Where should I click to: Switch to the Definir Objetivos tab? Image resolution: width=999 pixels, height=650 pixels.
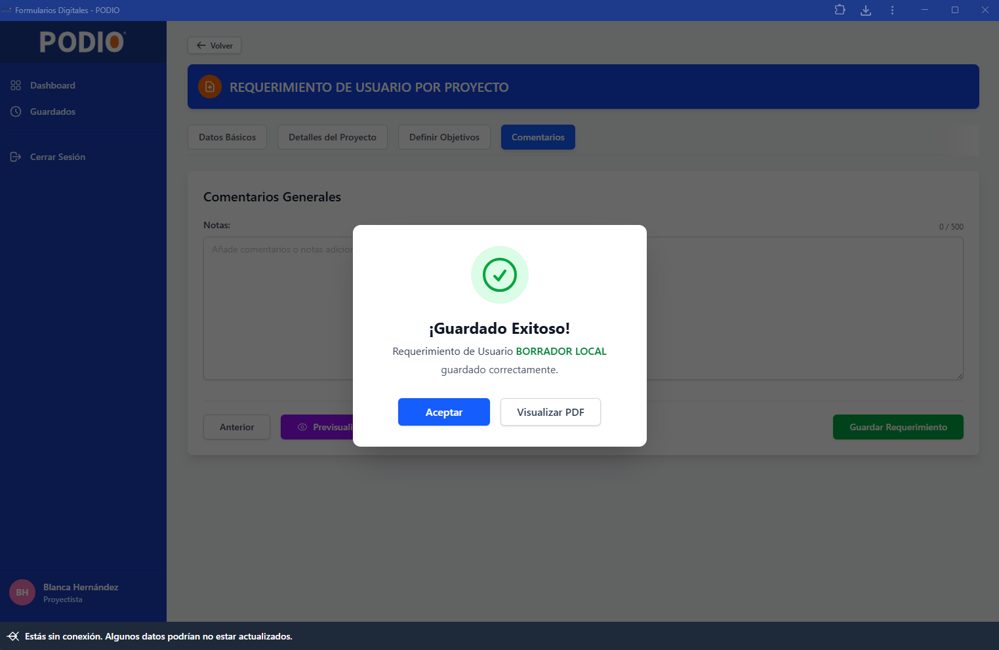(x=444, y=137)
